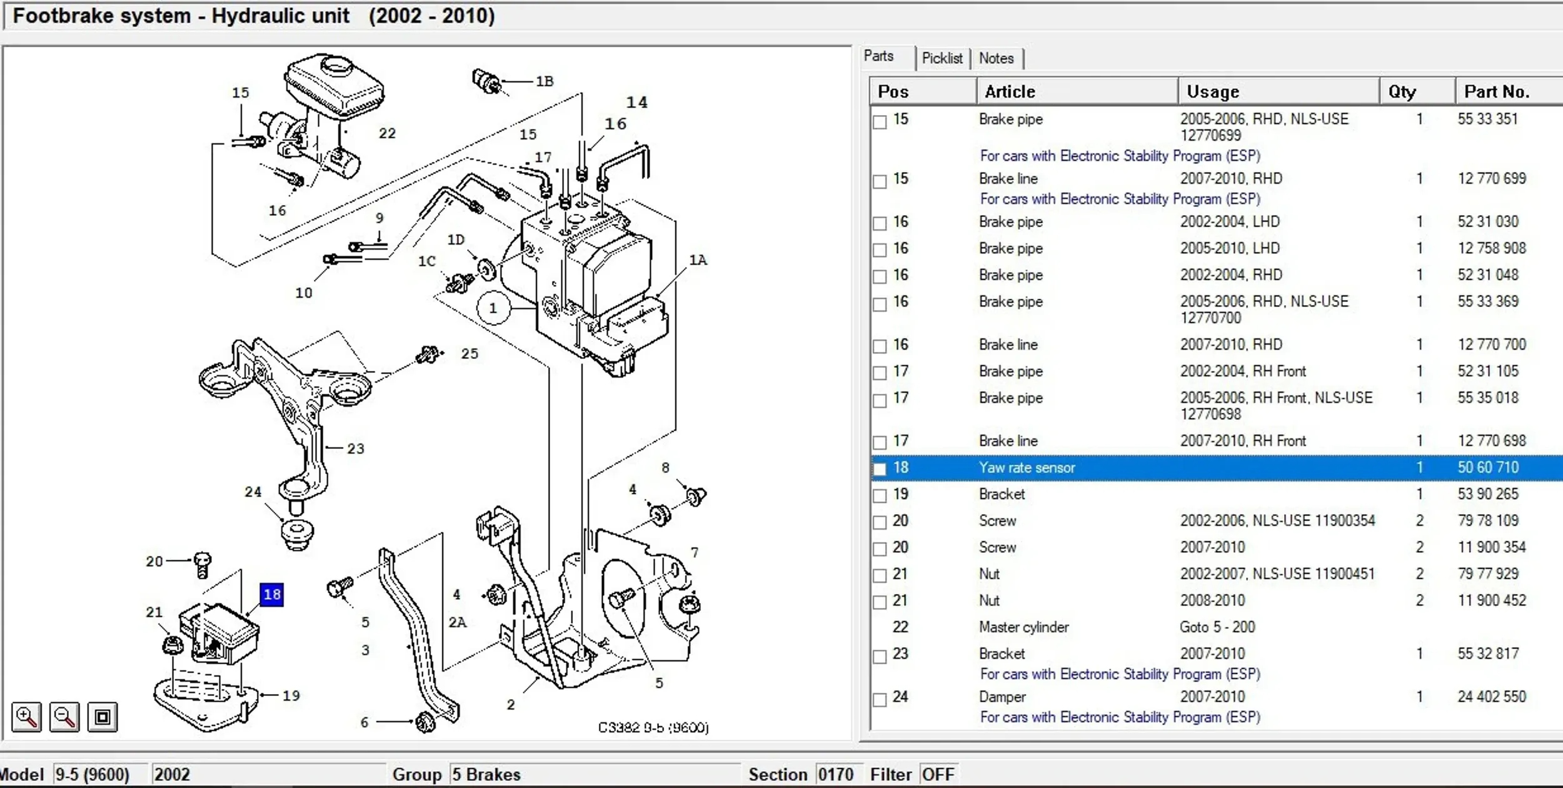Check the box for Bracket 53 90 265
This screenshot has height=788, width=1563.
point(880,496)
